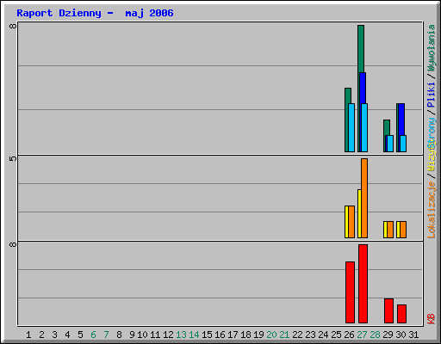Image resolution: width=441 pixels, height=344 pixels.
Task: Click the day 27 axis label
Action: pyautogui.click(x=362, y=335)
